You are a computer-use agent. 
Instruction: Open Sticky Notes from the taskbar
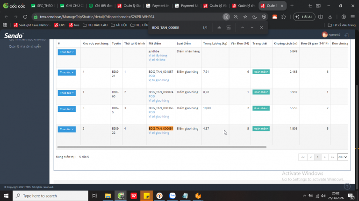tap(146, 196)
